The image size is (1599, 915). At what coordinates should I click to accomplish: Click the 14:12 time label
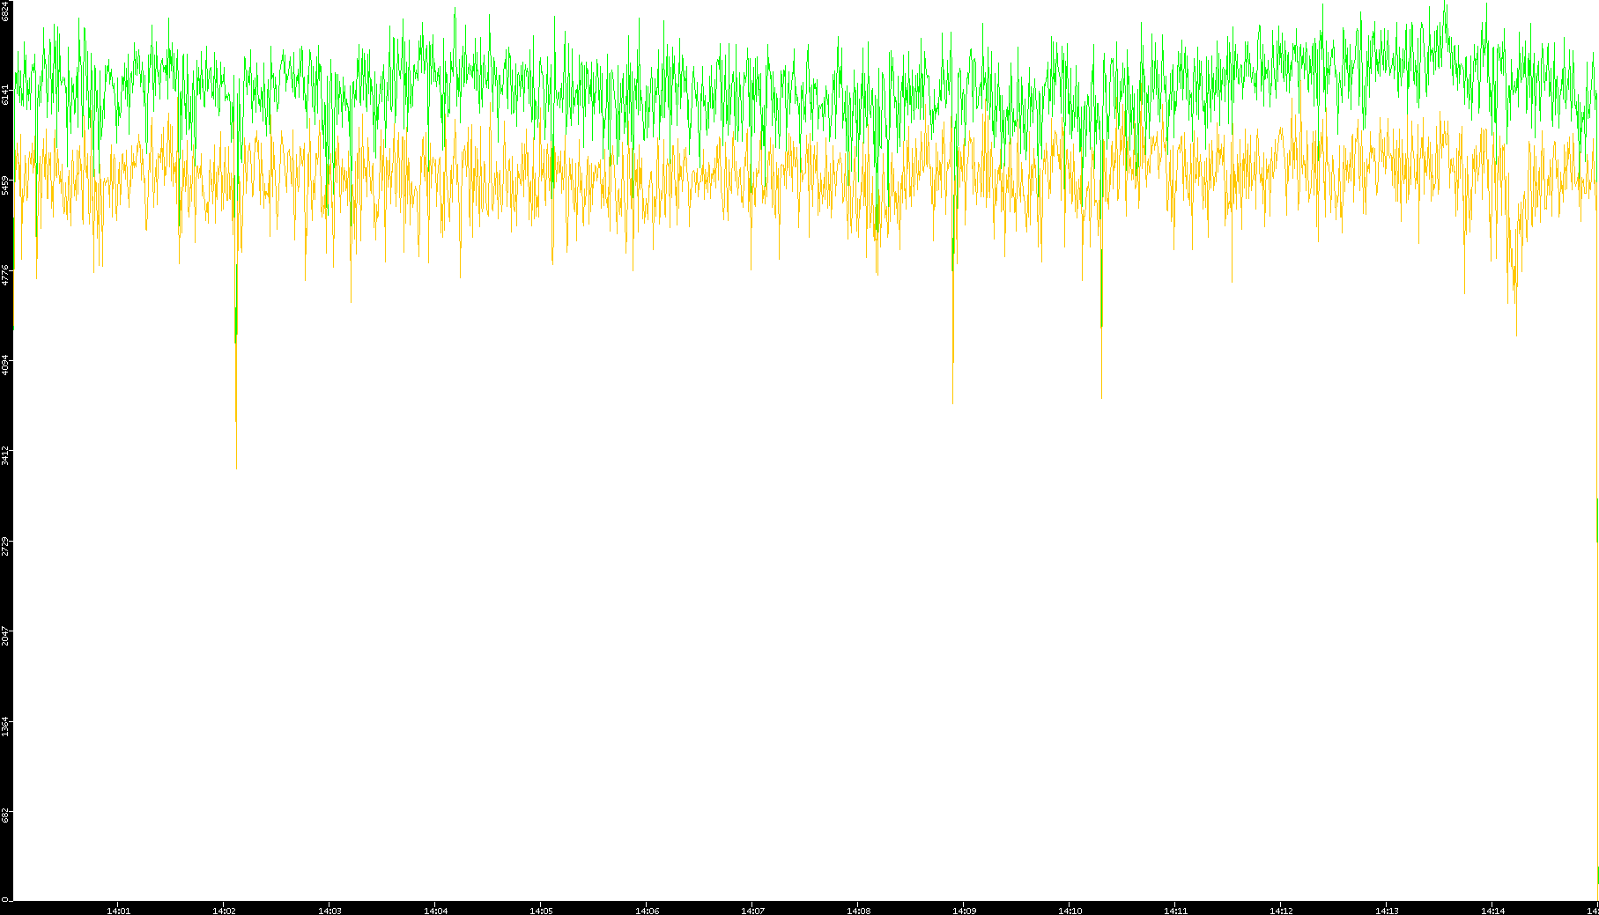(x=1281, y=910)
